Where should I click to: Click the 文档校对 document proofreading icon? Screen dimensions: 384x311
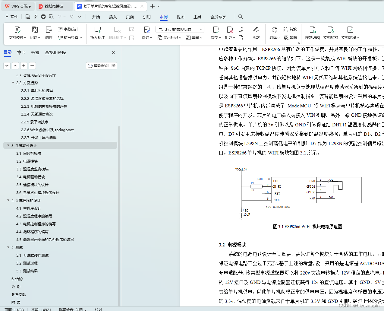pyautogui.click(x=17, y=30)
